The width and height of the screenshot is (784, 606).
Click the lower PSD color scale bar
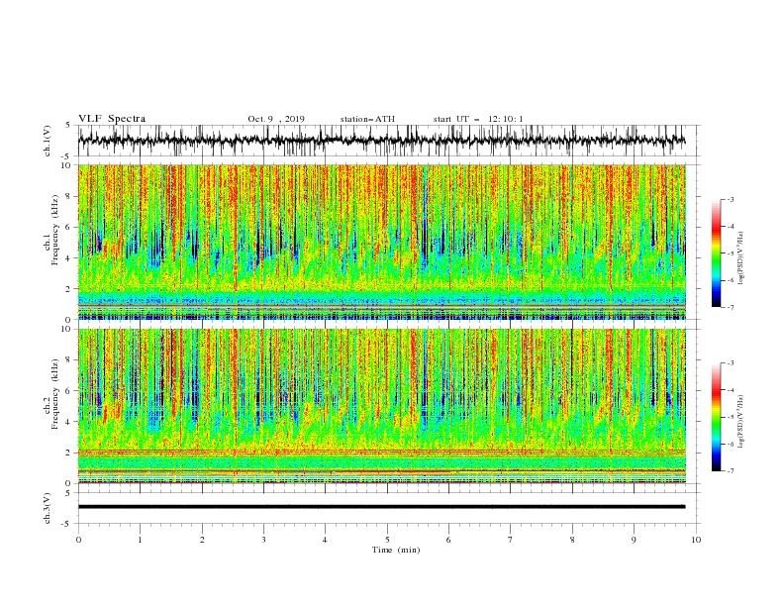pos(716,417)
